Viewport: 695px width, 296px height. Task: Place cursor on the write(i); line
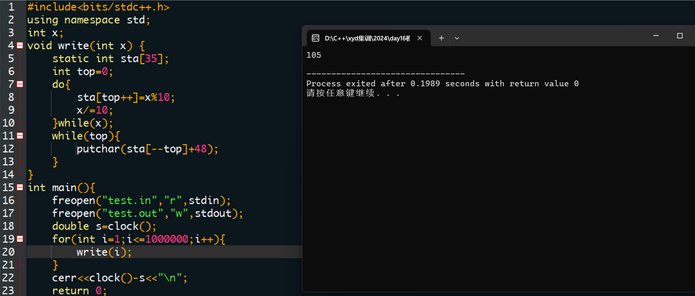coord(104,252)
